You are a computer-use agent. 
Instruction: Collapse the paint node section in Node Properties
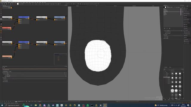[x=3, y=70]
